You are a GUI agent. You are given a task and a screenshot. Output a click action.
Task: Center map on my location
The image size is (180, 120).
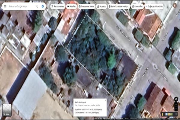click(176, 99)
